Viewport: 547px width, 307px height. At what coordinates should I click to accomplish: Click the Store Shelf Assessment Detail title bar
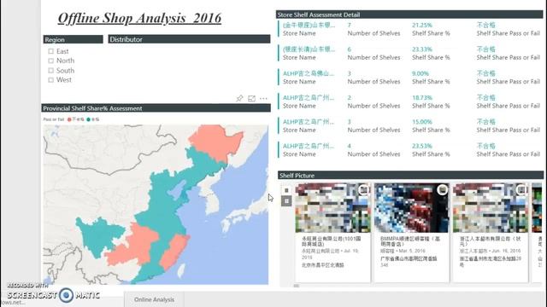[x=409, y=14]
